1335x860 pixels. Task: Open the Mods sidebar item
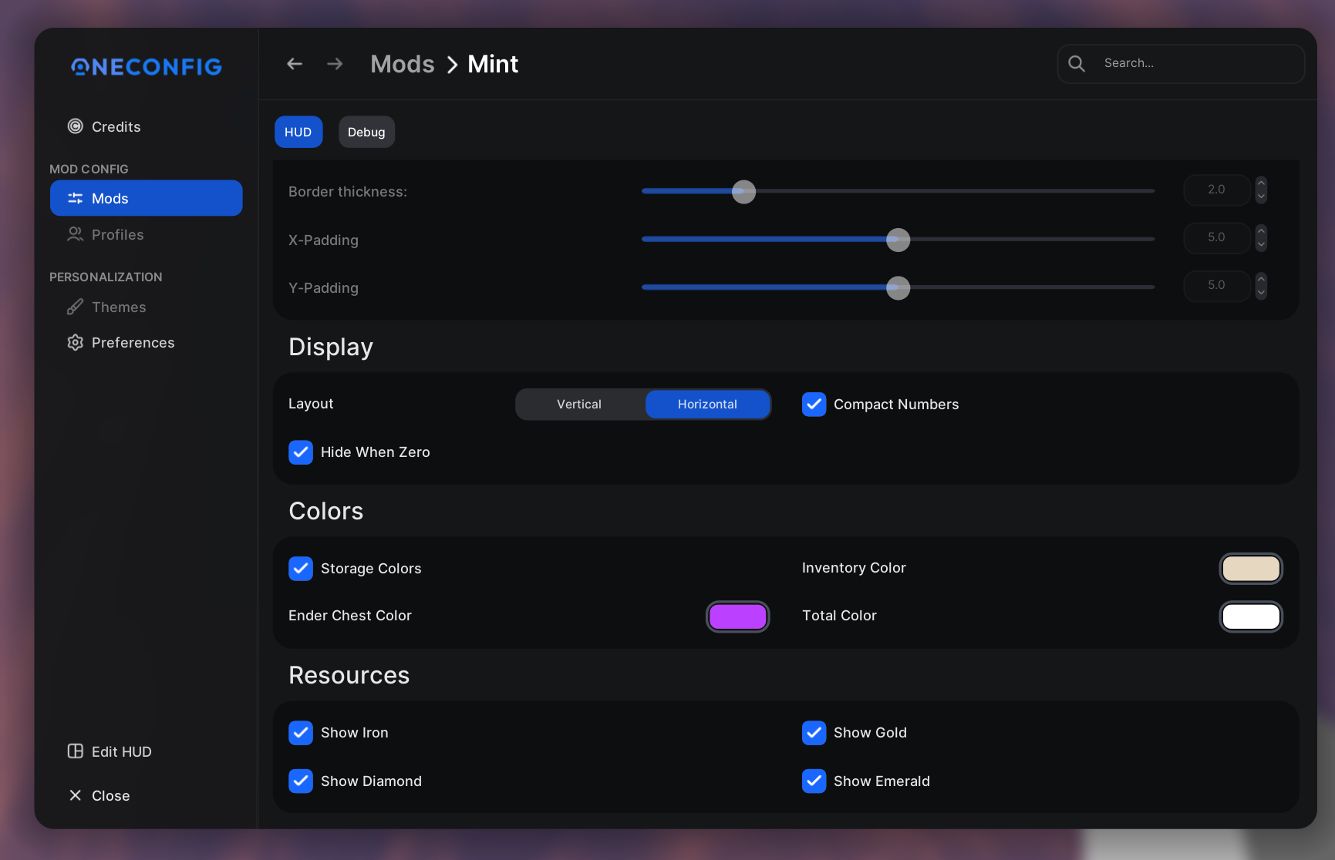[147, 198]
